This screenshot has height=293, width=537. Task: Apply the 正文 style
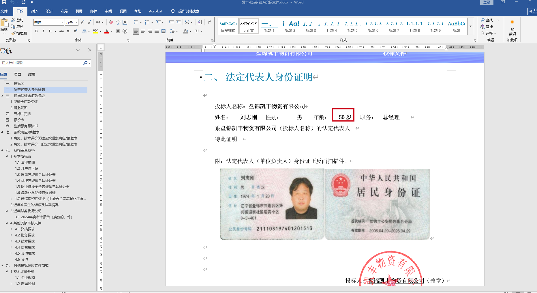click(249, 26)
